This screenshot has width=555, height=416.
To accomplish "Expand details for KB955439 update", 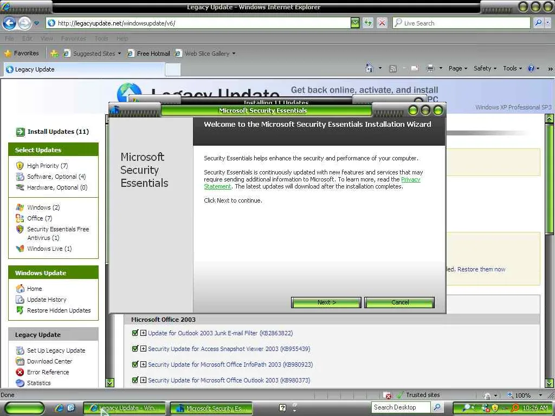I will 143,348.
